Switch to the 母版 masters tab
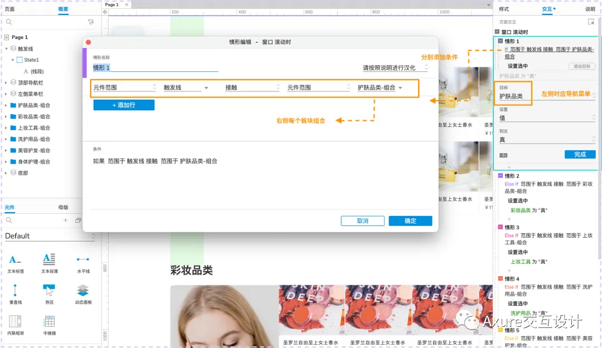 [x=63, y=207]
